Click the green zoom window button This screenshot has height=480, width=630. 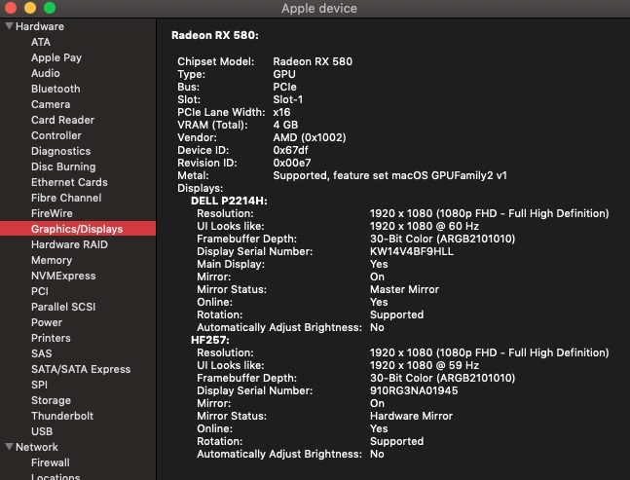(50, 8)
